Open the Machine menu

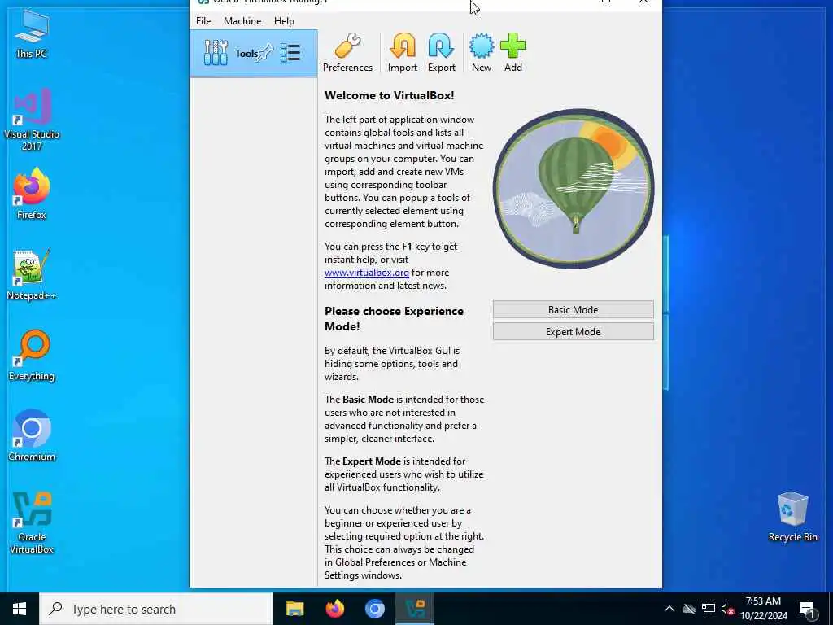242,20
